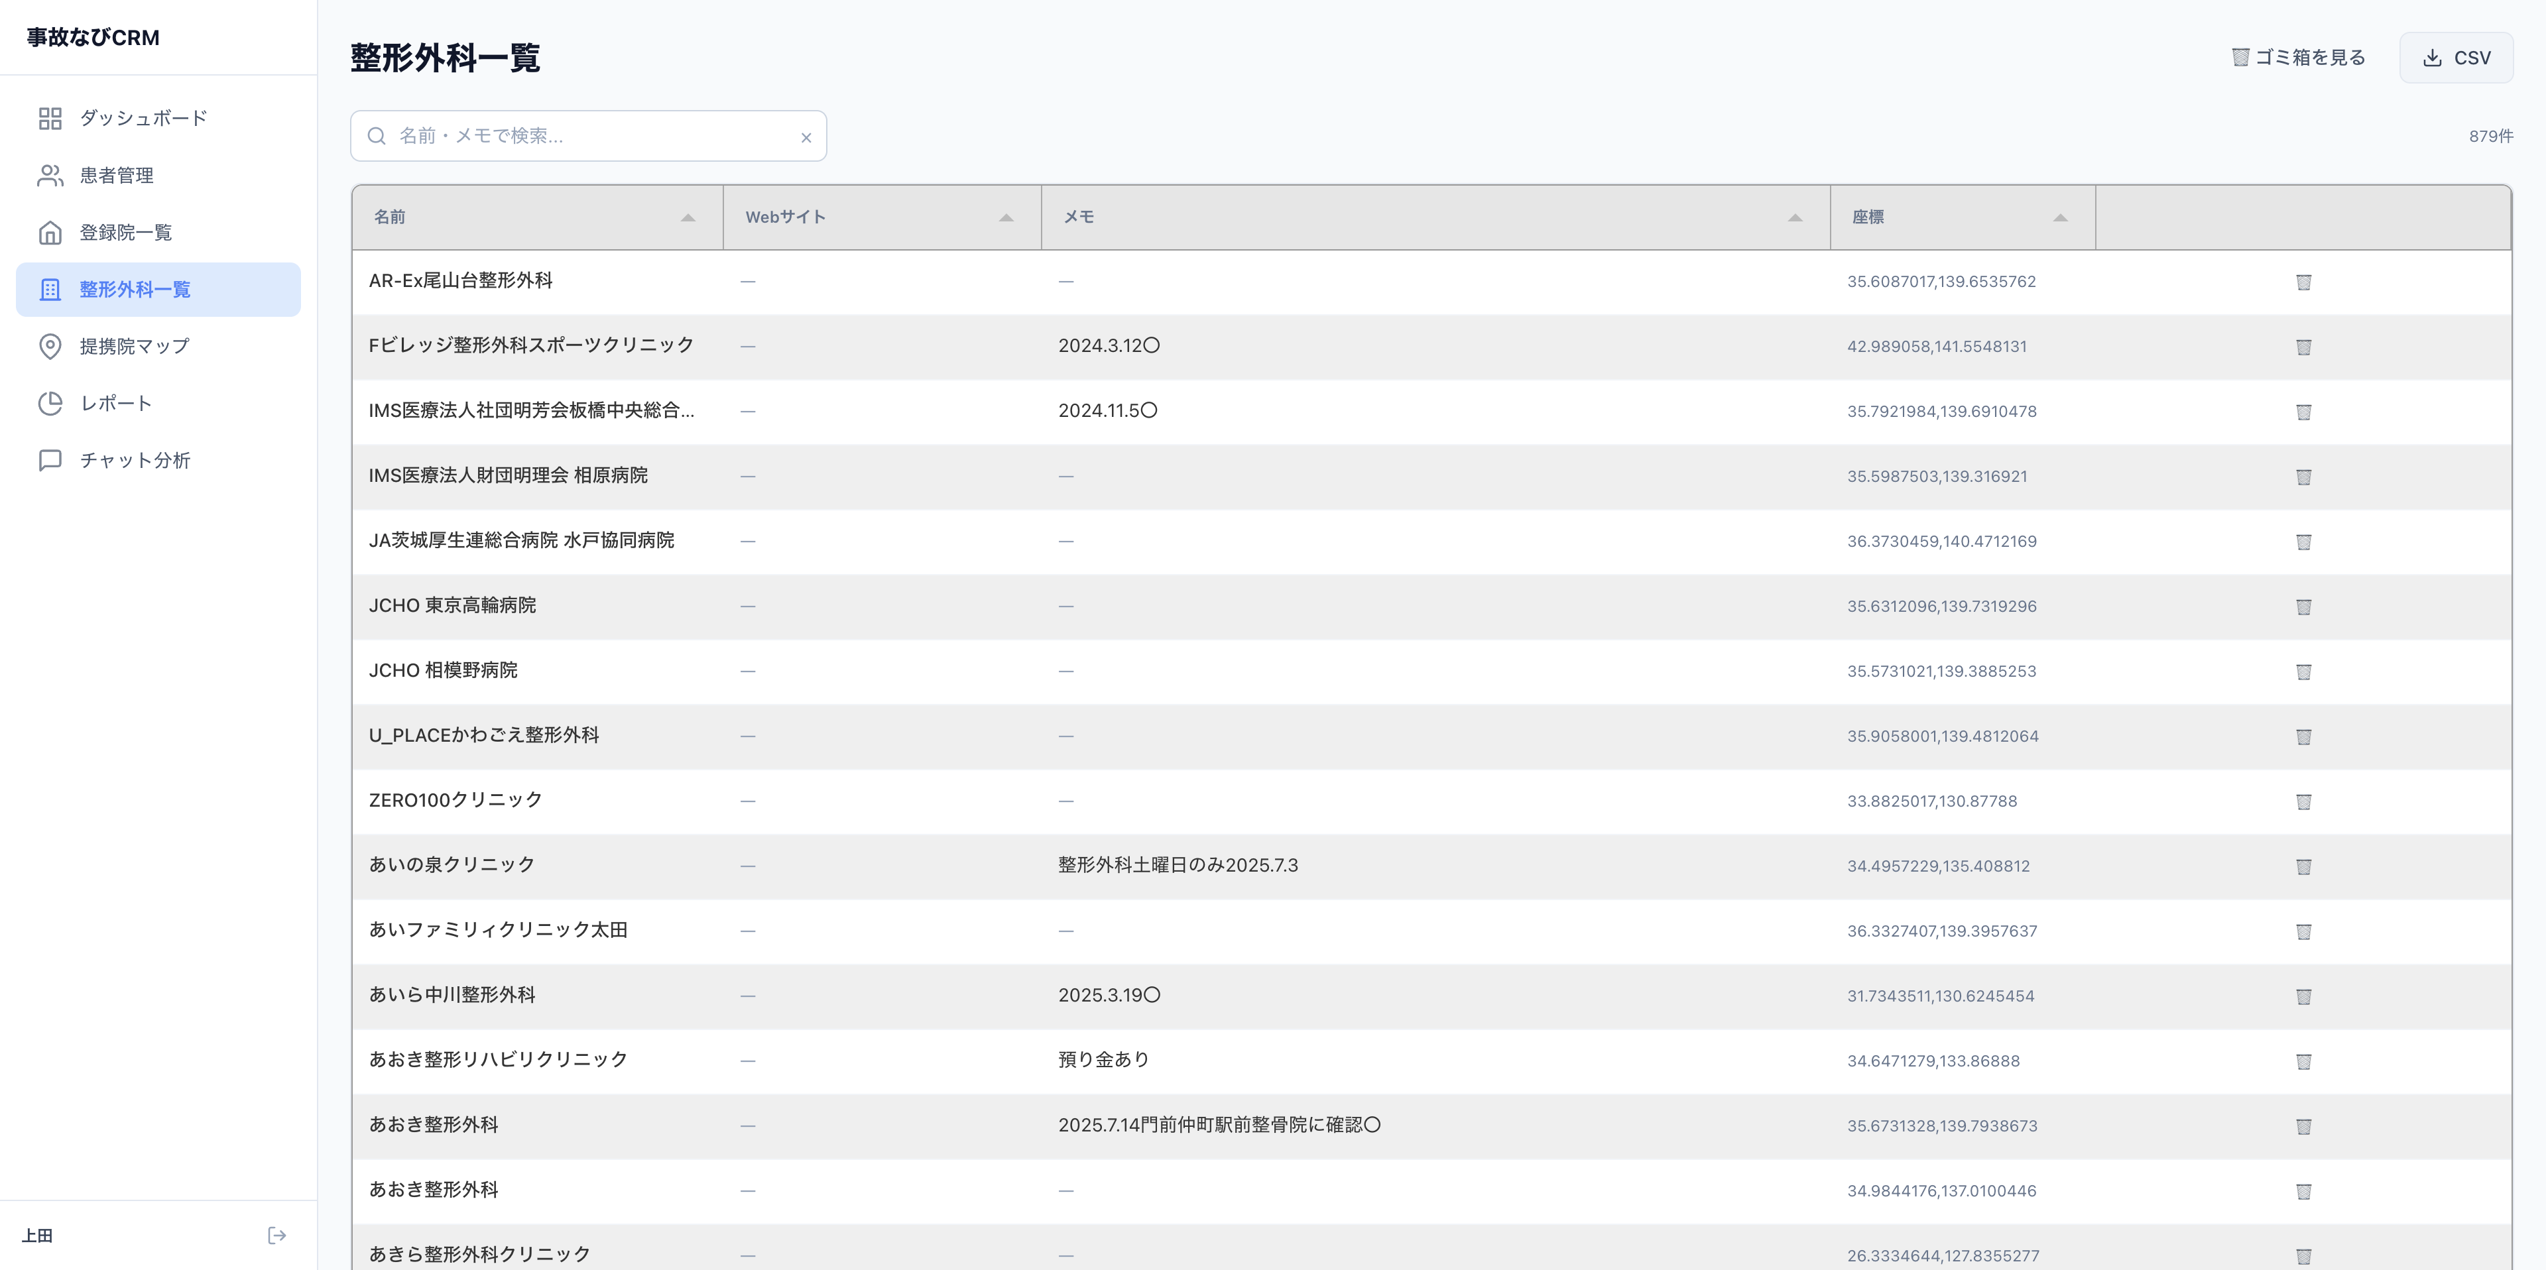Go to 患者管理 page
2546x1270 pixels.
click(x=117, y=176)
